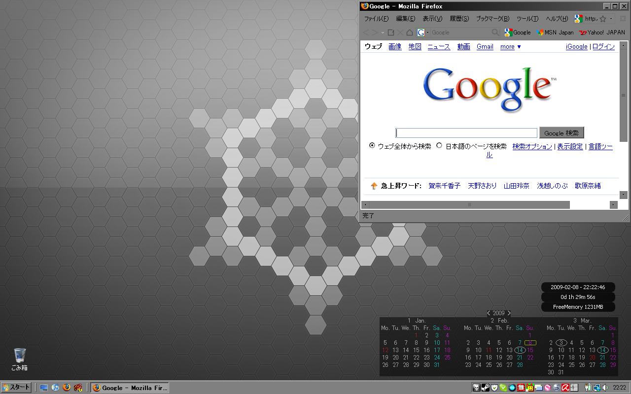Click the Stop loading X icon
Image resolution: width=631 pixels, height=394 pixels.
click(x=400, y=33)
